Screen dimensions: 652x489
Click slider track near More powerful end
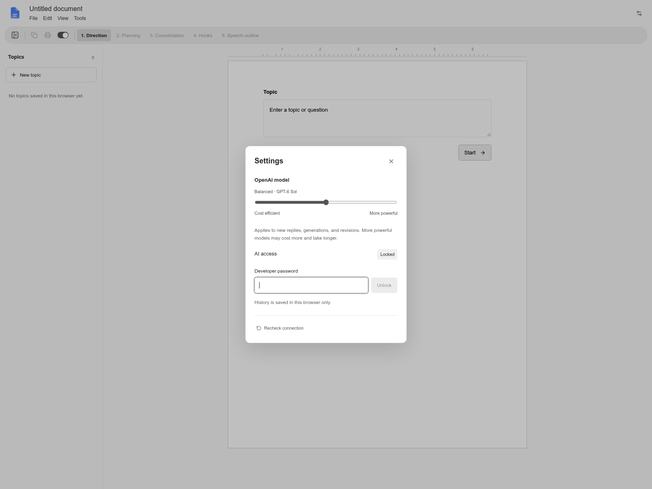(x=390, y=202)
